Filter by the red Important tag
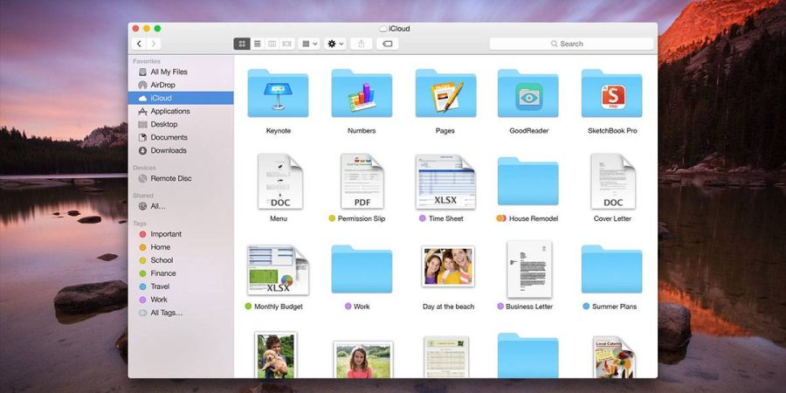 (x=181, y=233)
